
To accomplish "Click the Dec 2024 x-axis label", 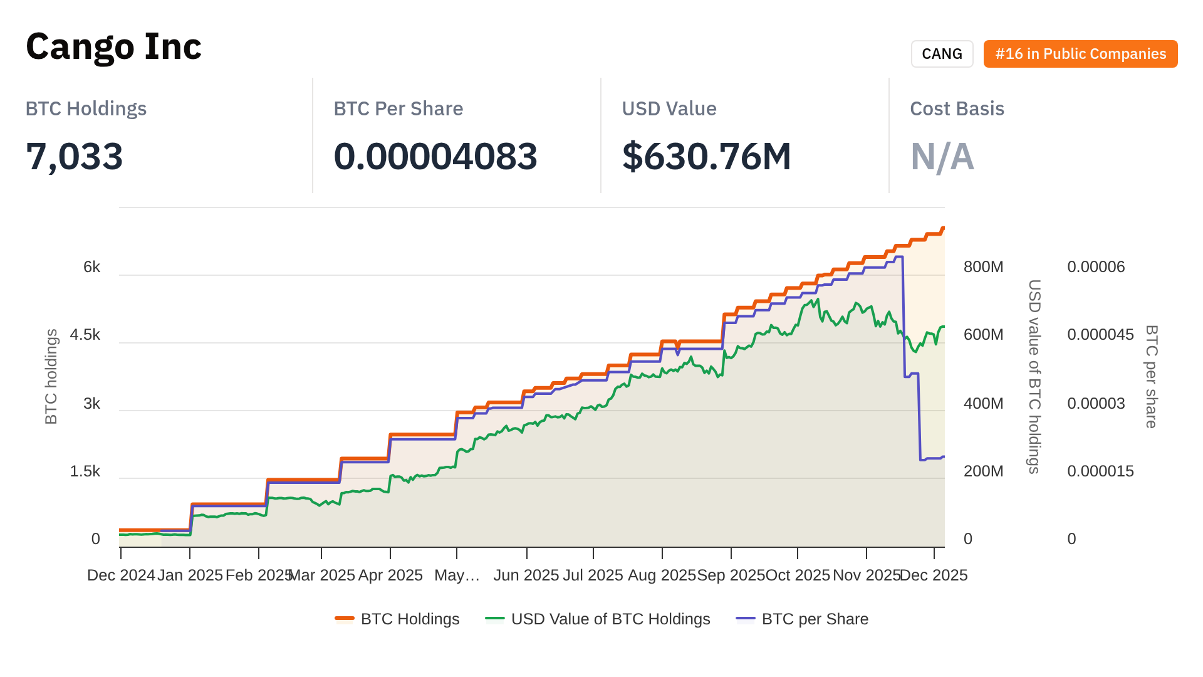I will 121,575.
